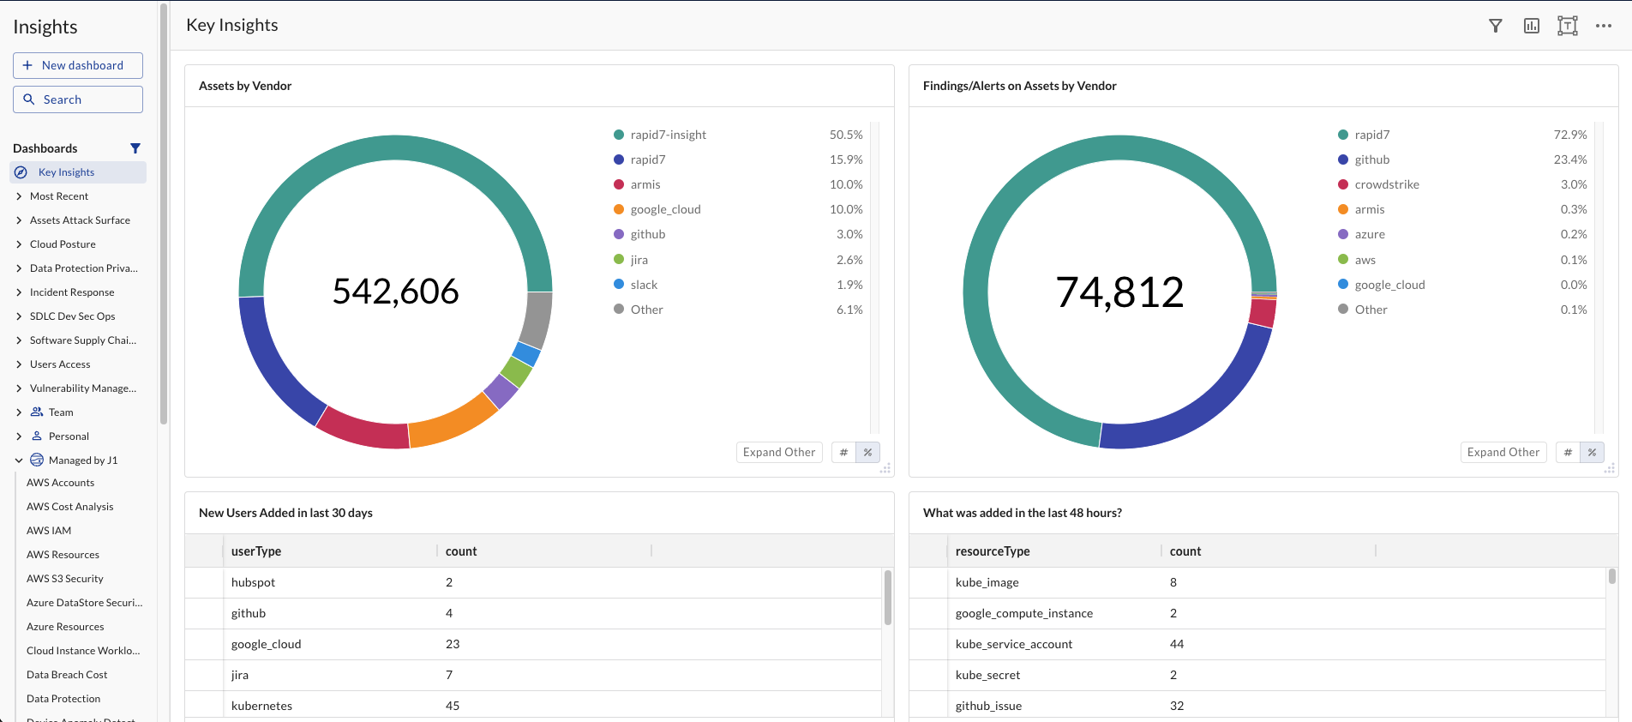Click rapid7-insight teal legend dot
1632x722 pixels.
coord(619,135)
